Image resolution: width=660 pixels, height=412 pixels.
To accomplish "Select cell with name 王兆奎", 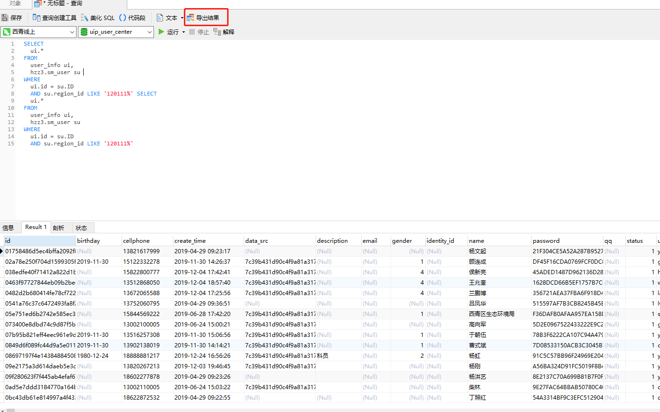I will pyautogui.click(x=499, y=283).
